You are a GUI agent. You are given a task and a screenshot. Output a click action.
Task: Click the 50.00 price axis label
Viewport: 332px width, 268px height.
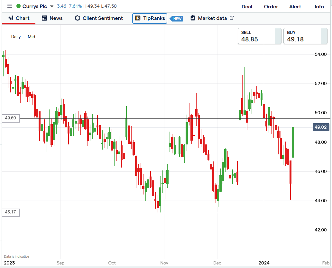[320, 113]
